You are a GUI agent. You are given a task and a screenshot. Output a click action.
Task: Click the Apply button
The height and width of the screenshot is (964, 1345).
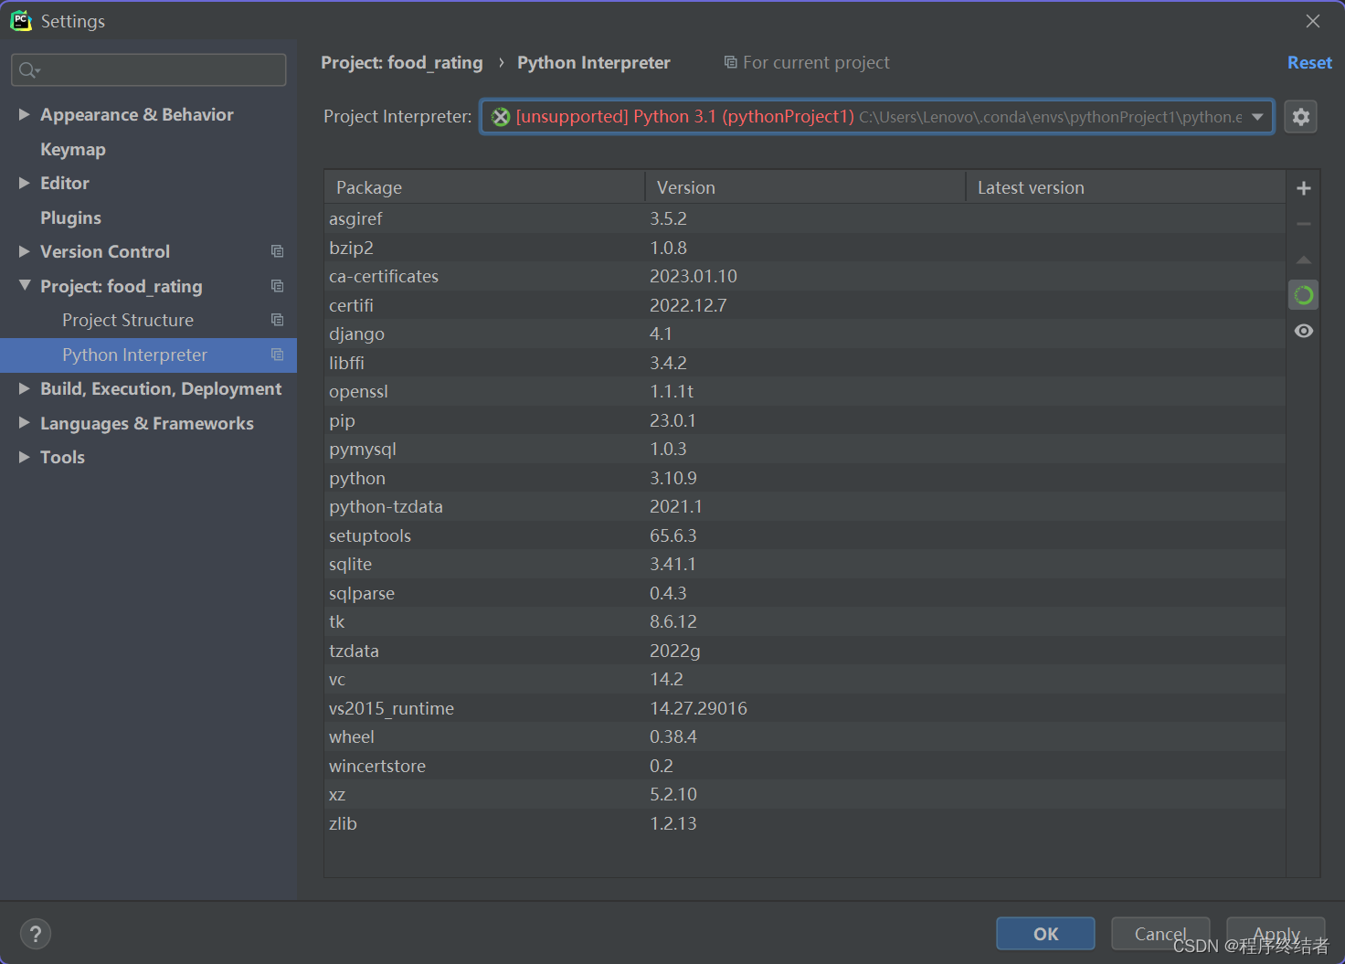point(1276,934)
